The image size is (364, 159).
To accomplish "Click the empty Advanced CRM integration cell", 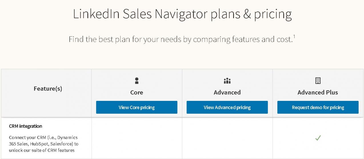I will pyautogui.click(x=227, y=138).
